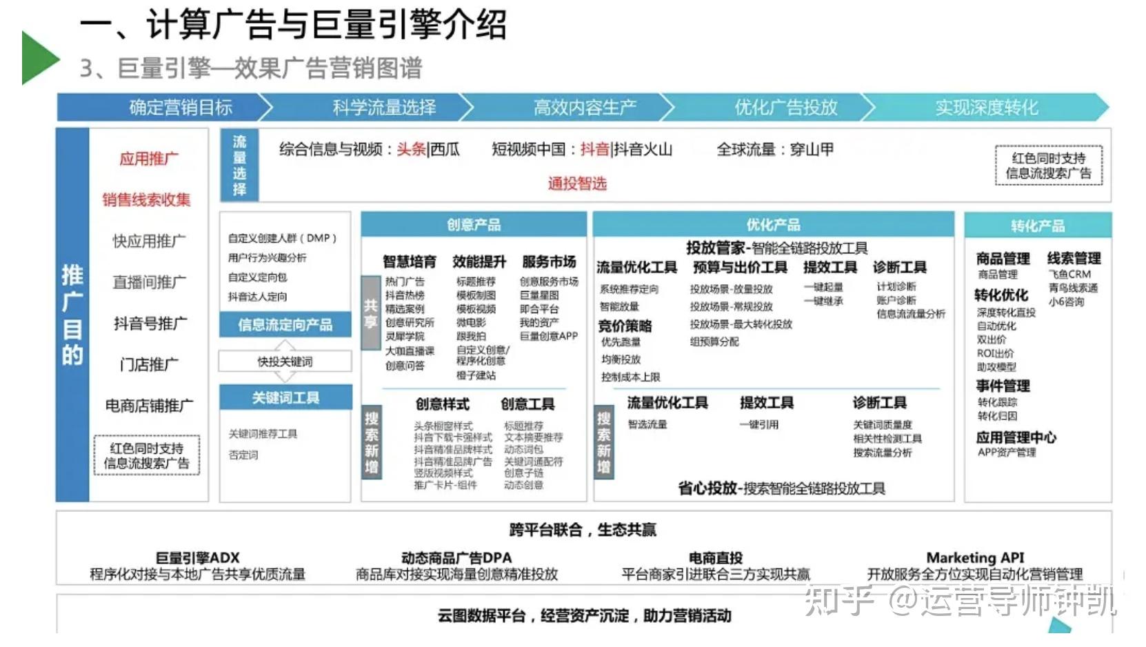The height and width of the screenshot is (647, 1146).
Task: Click the 服务市场 heading
Action: (x=549, y=262)
